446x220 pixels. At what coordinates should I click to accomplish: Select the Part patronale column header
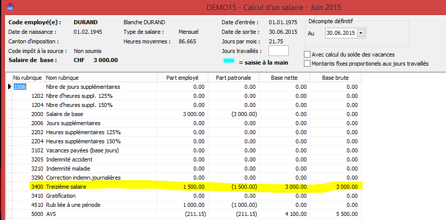click(x=234, y=78)
